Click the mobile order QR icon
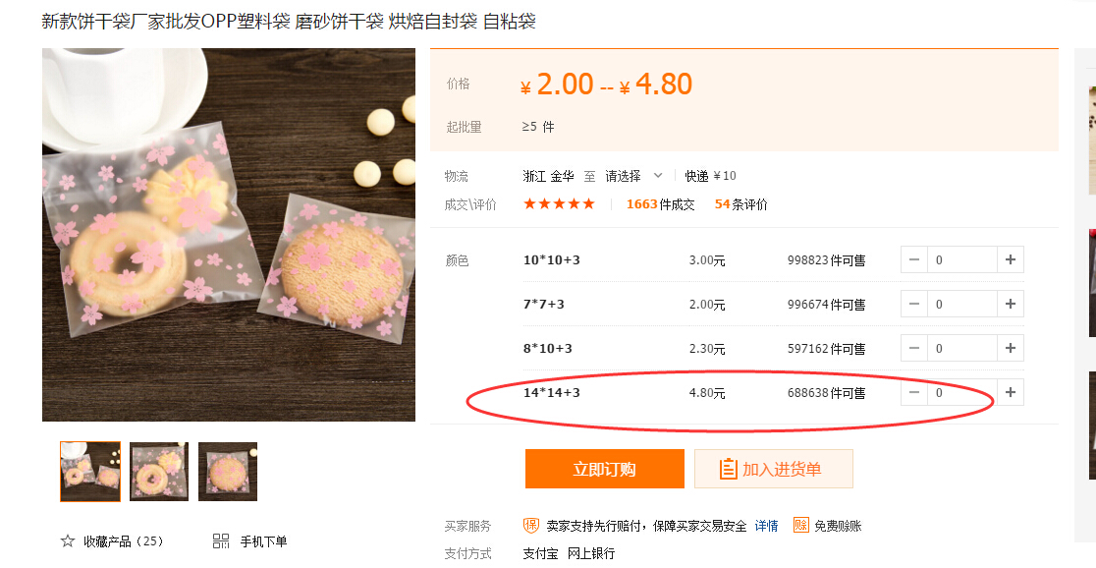The height and width of the screenshot is (568, 1096). (x=221, y=541)
